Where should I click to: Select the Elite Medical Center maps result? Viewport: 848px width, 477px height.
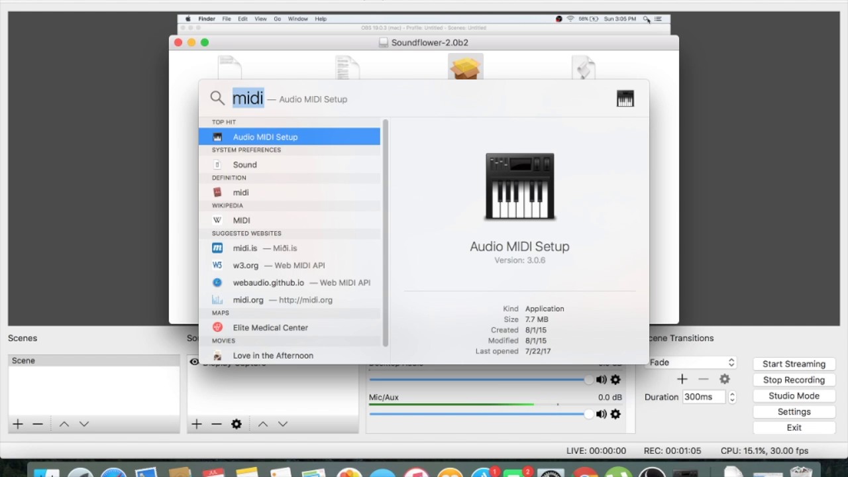(290, 327)
